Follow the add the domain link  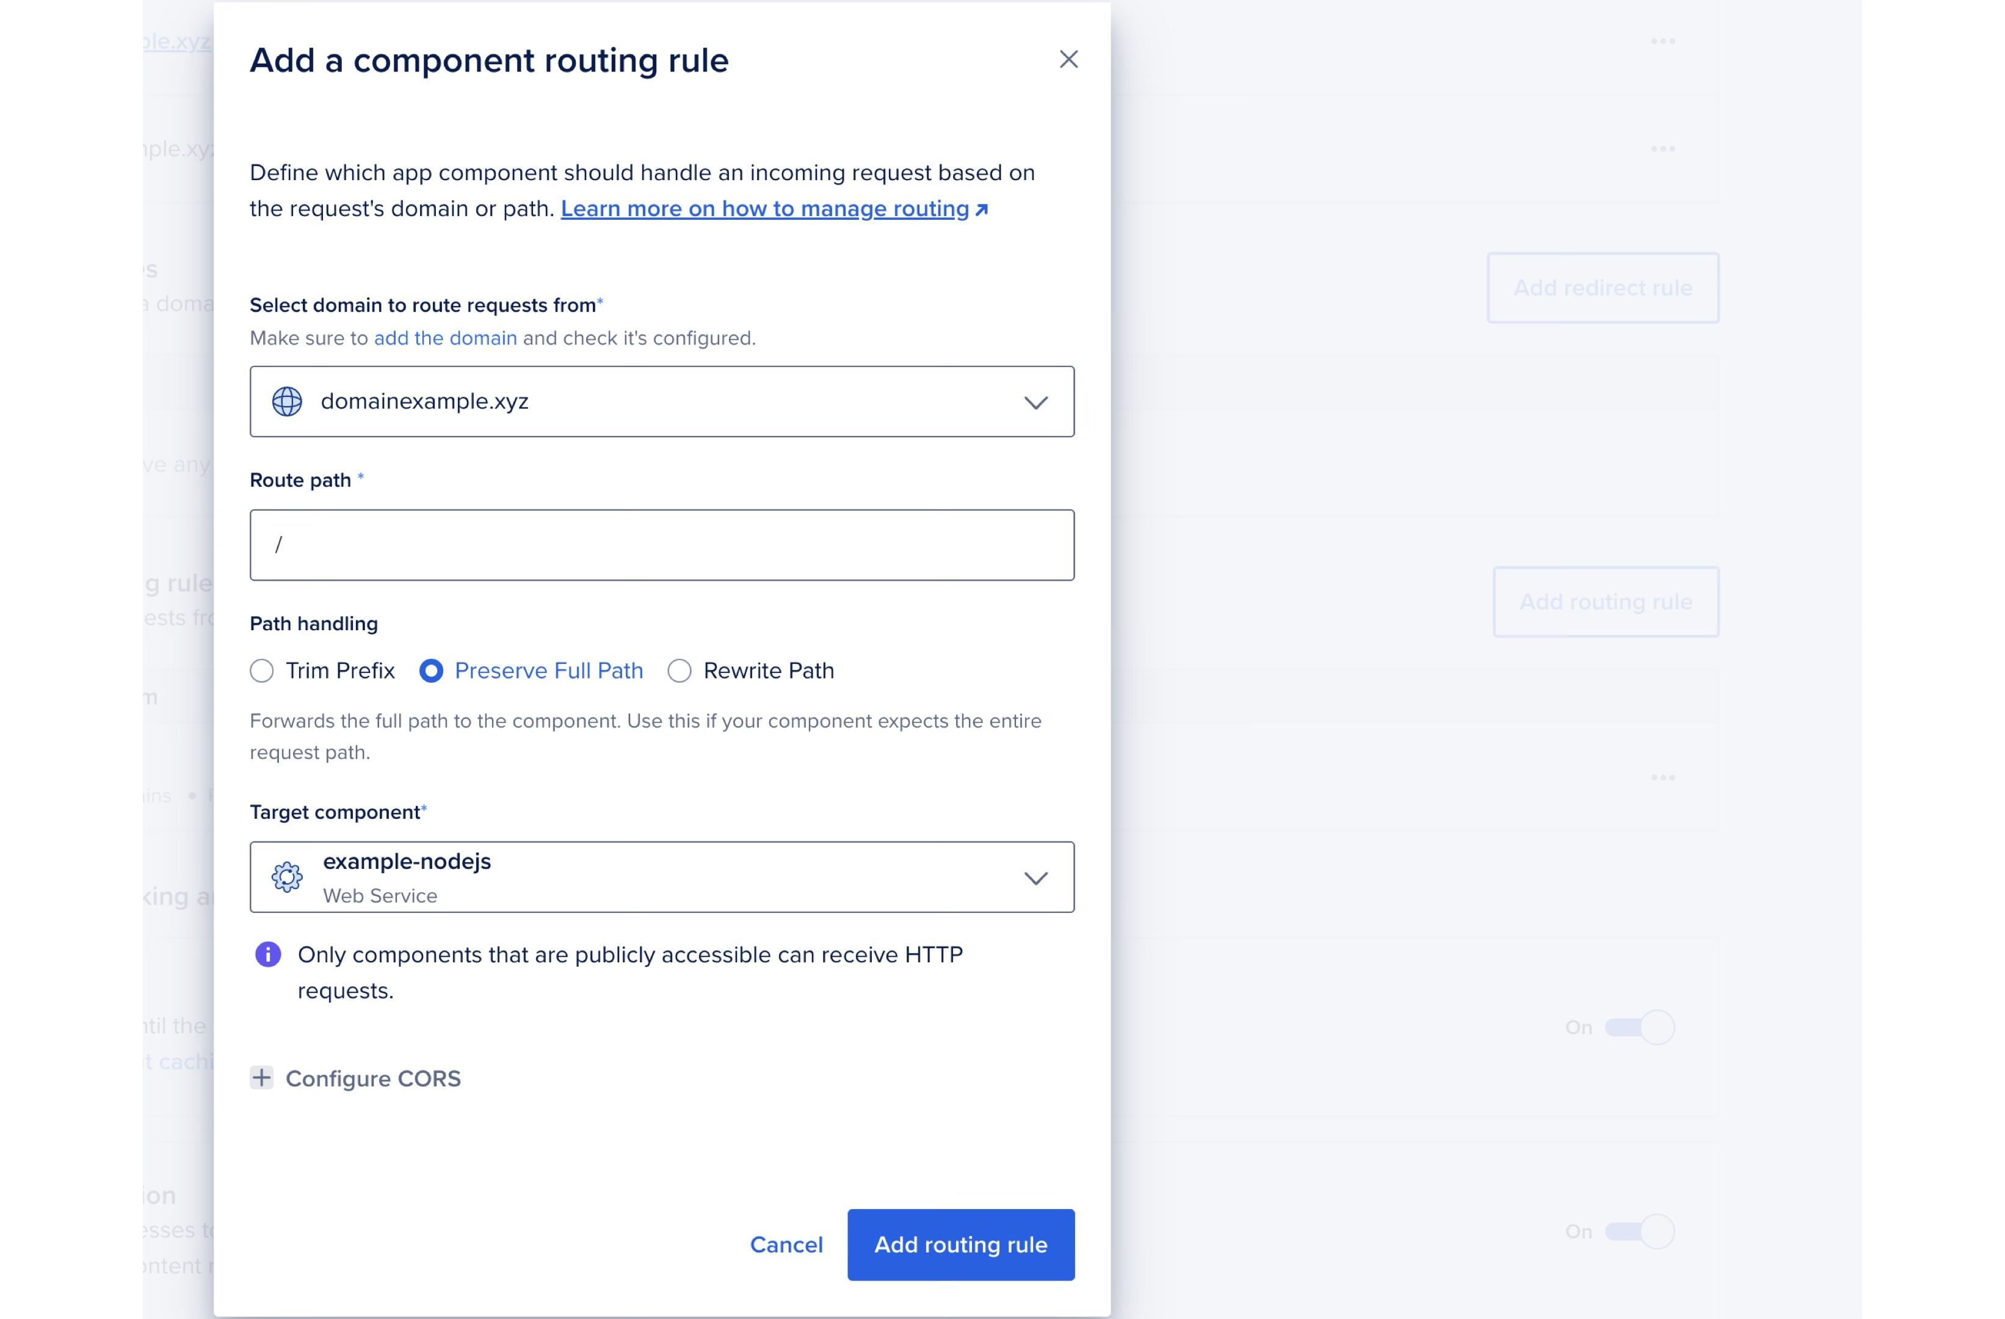tap(445, 338)
